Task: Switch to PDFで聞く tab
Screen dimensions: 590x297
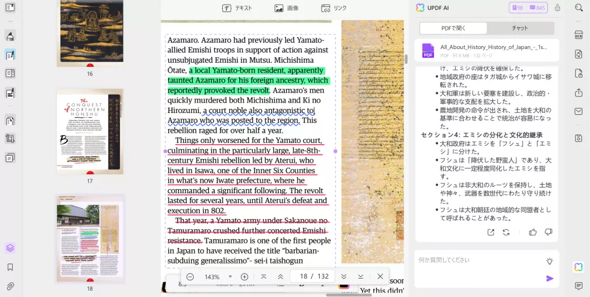Action: point(453,28)
